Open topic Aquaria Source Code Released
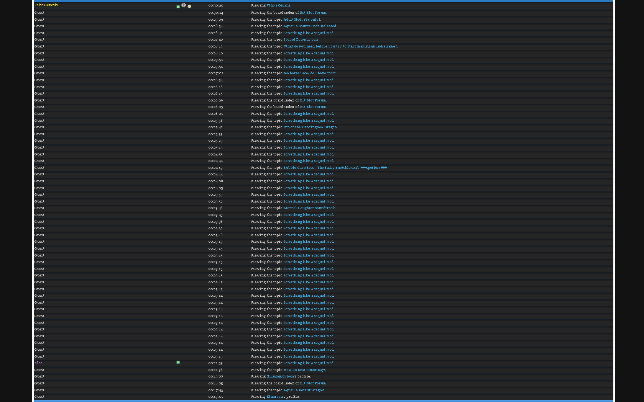 [x=310, y=26]
